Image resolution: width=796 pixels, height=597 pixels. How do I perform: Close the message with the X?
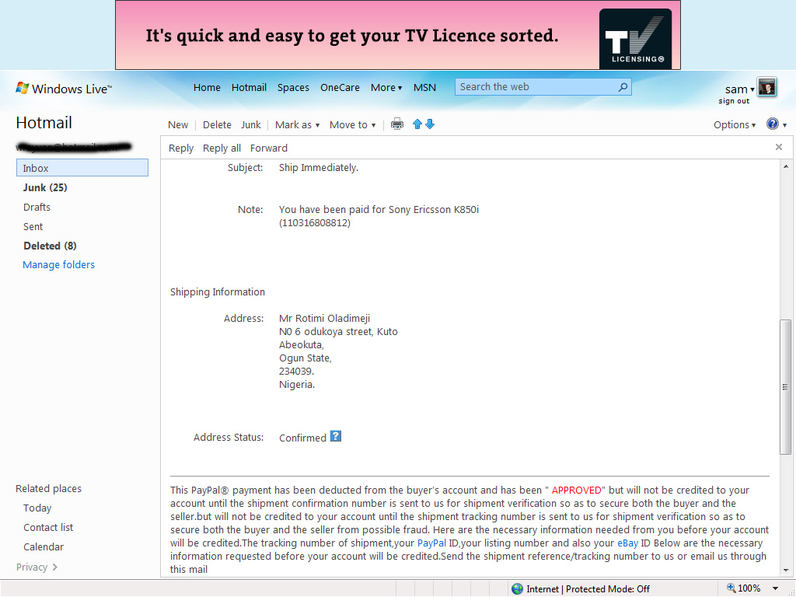click(779, 147)
